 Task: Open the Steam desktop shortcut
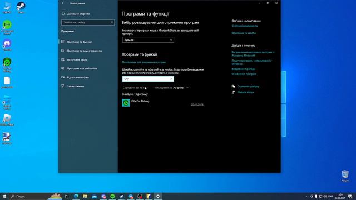point(21,7)
